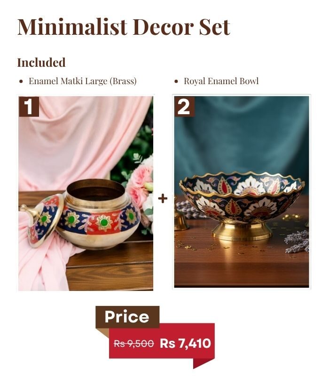
Task: Click the ribbon fold tail below the price
Action: point(204,363)
